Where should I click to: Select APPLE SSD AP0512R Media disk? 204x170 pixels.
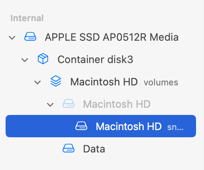[x=112, y=37]
